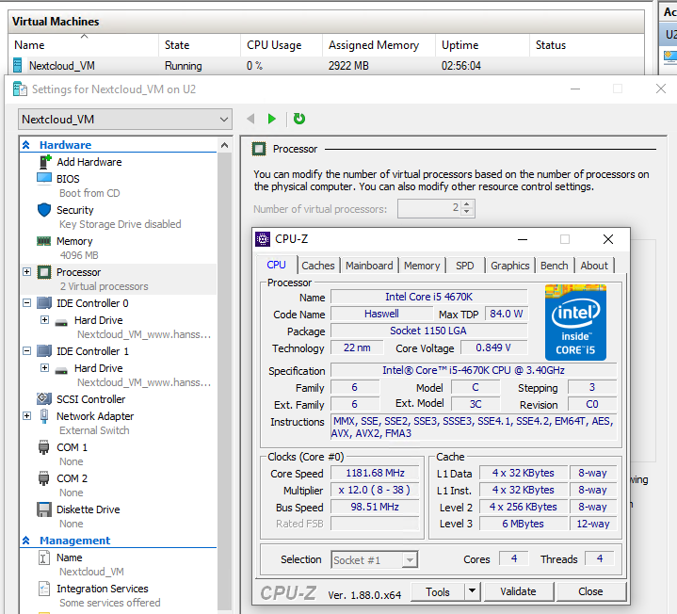The image size is (677, 614).
Task: Collapse the IDE Controller 0 node
Action: 26,302
